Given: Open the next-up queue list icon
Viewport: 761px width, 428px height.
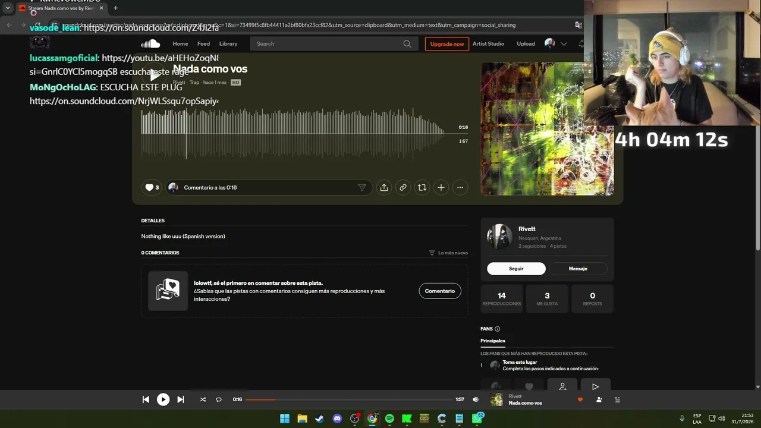Looking at the screenshot, I should 618,399.
